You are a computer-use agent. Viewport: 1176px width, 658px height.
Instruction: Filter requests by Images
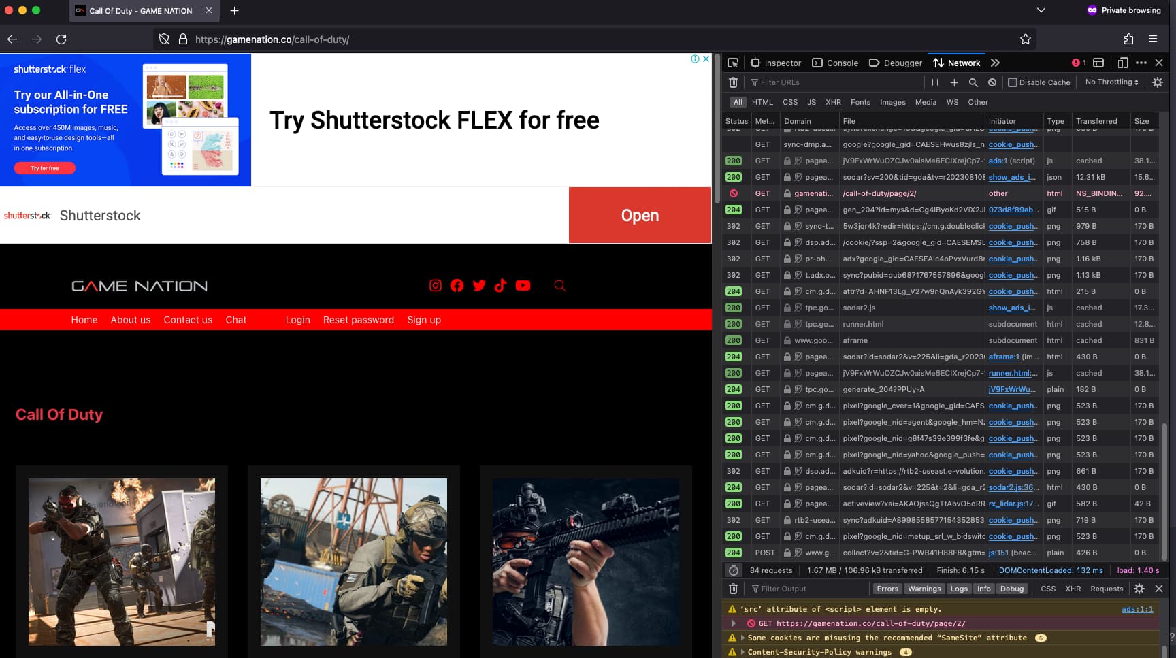pos(892,102)
